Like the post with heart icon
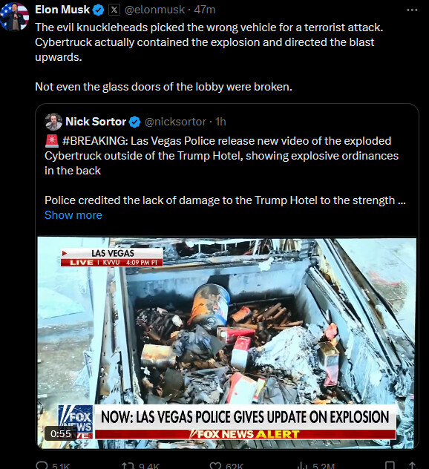Screen dimensions: 429x469 pyautogui.click(x=214, y=465)
